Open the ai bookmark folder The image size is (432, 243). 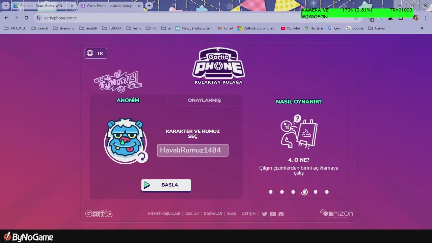(166, 28)
